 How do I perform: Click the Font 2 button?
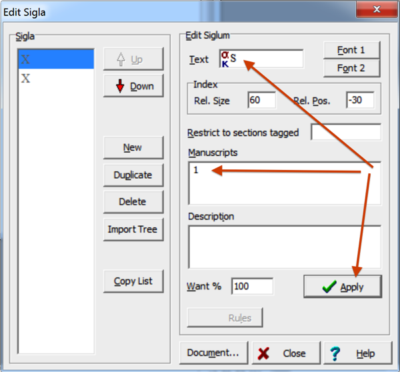351,68
